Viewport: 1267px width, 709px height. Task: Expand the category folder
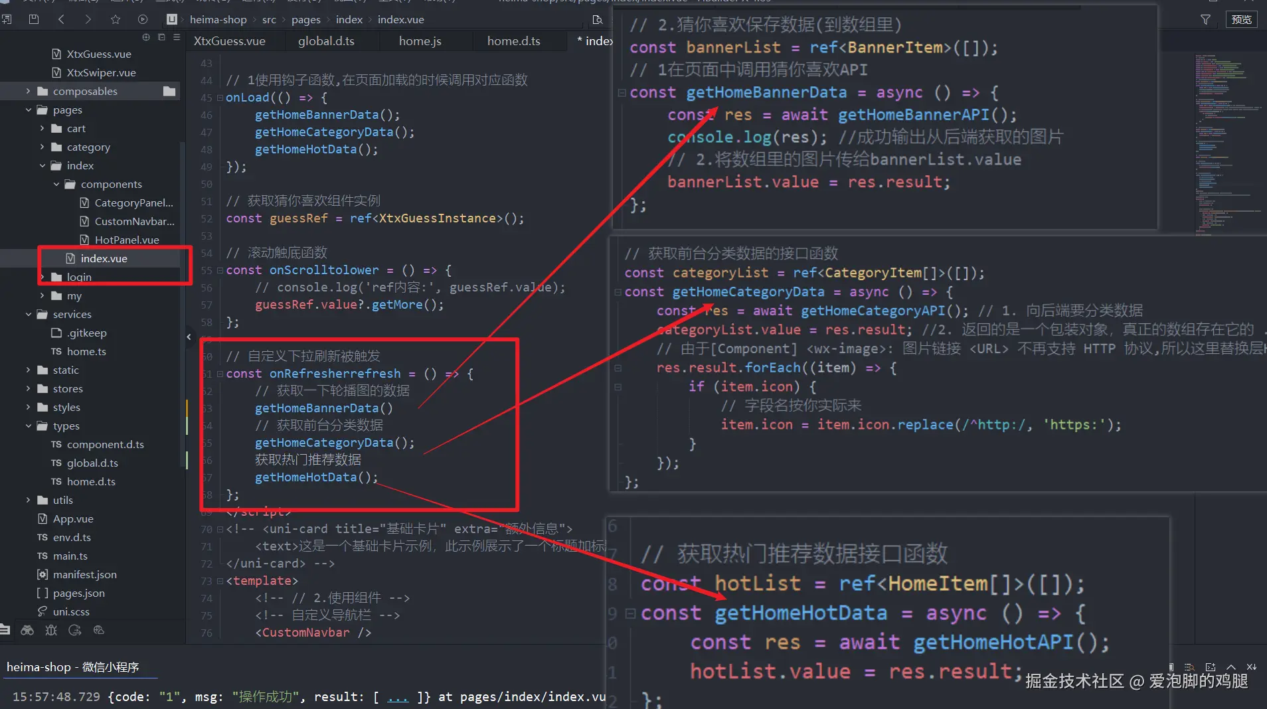pyautogui.click(x=42, y=147)
